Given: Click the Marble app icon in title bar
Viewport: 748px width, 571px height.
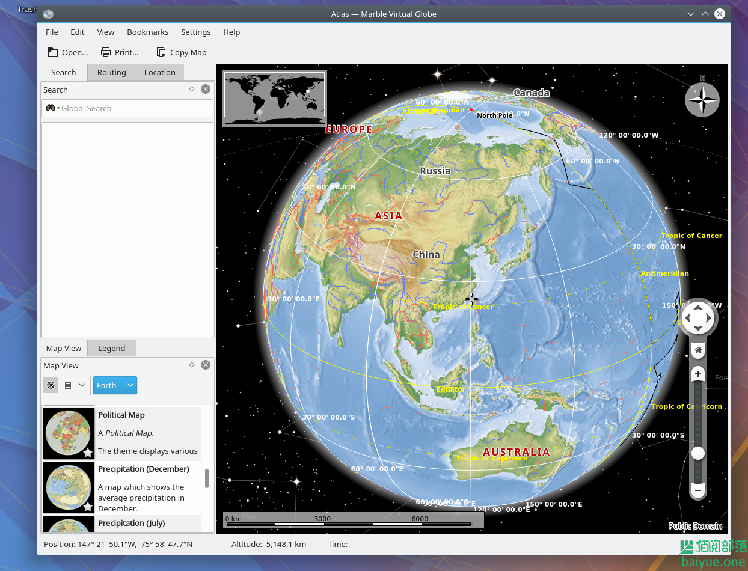Looking at the screenshot, I should coord(48,14).
